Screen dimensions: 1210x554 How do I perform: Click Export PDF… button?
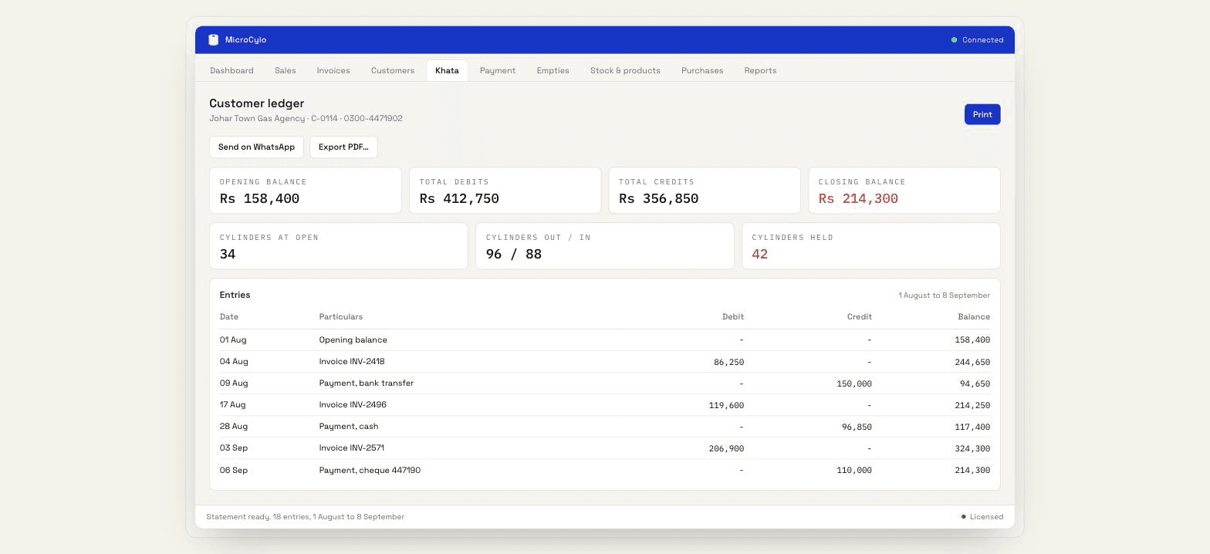343,147
